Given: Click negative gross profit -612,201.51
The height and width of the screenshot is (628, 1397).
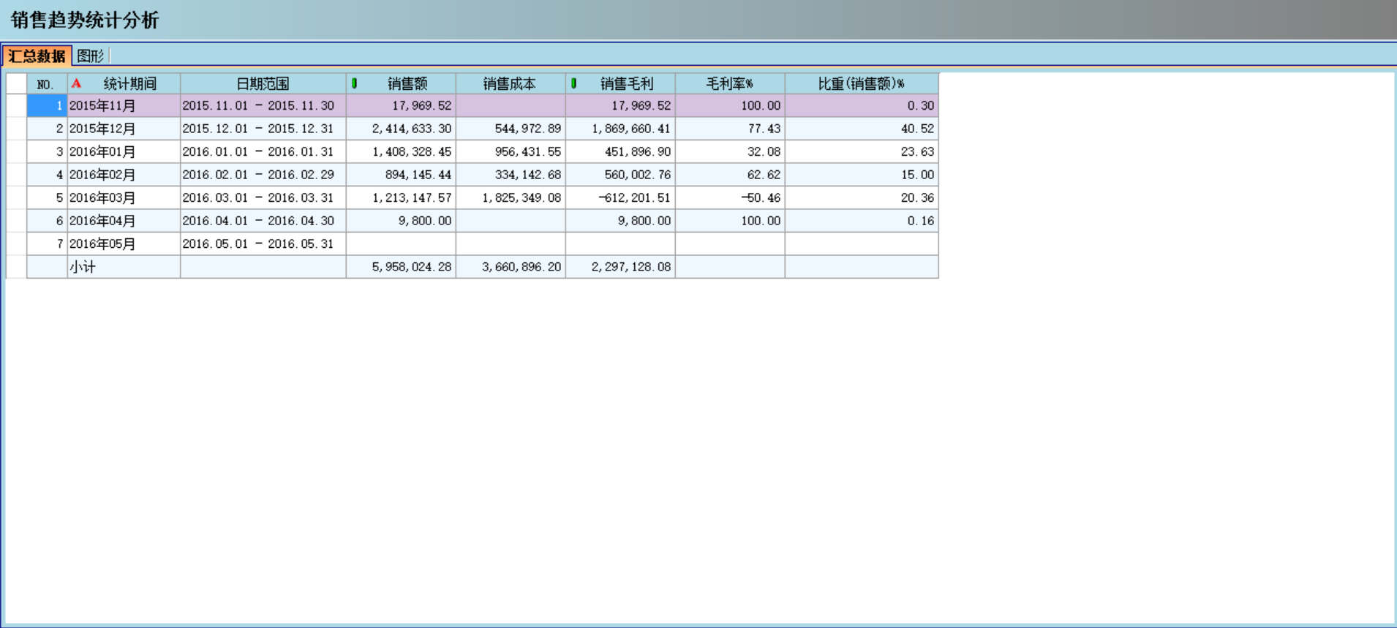Looking at the screenshot, I should pyautogui.click(x=620, y=197).
